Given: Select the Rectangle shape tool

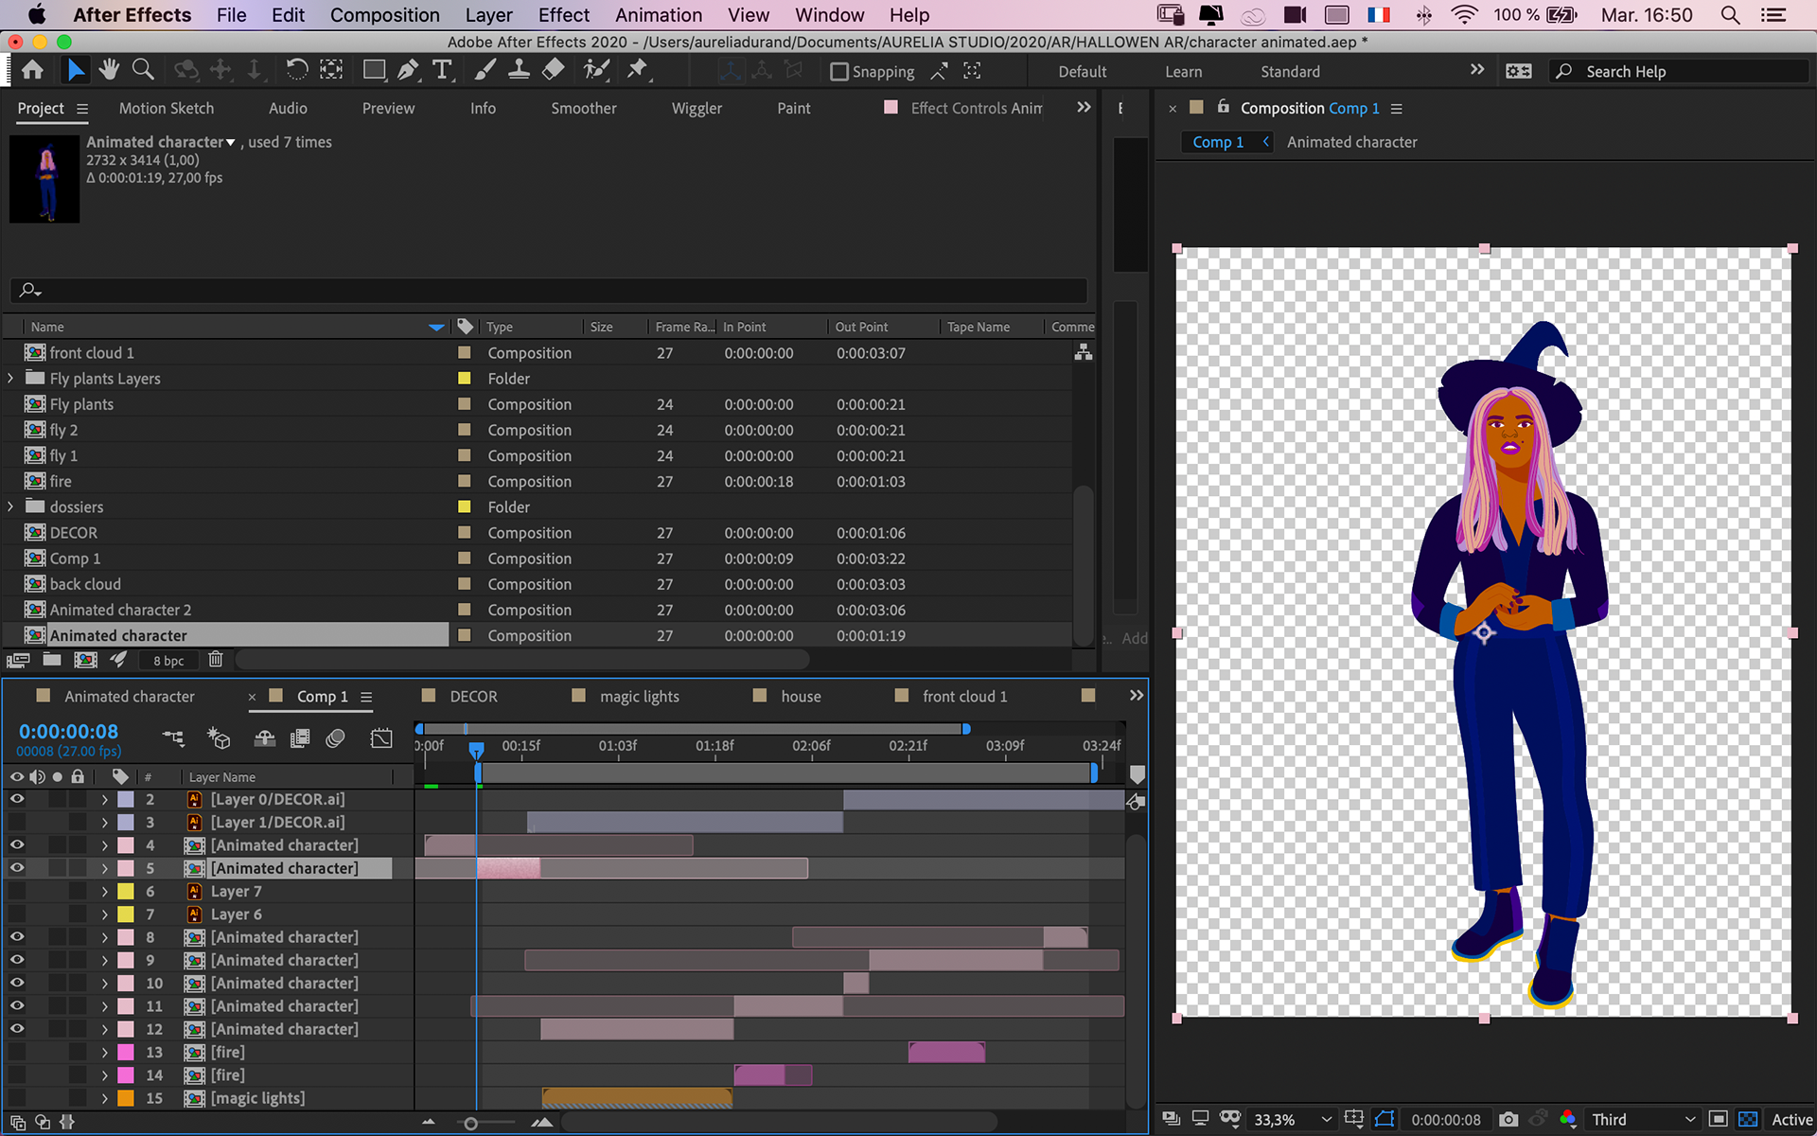Looking at the screenshot, I should pyautogui.click(x=374, y=70).
